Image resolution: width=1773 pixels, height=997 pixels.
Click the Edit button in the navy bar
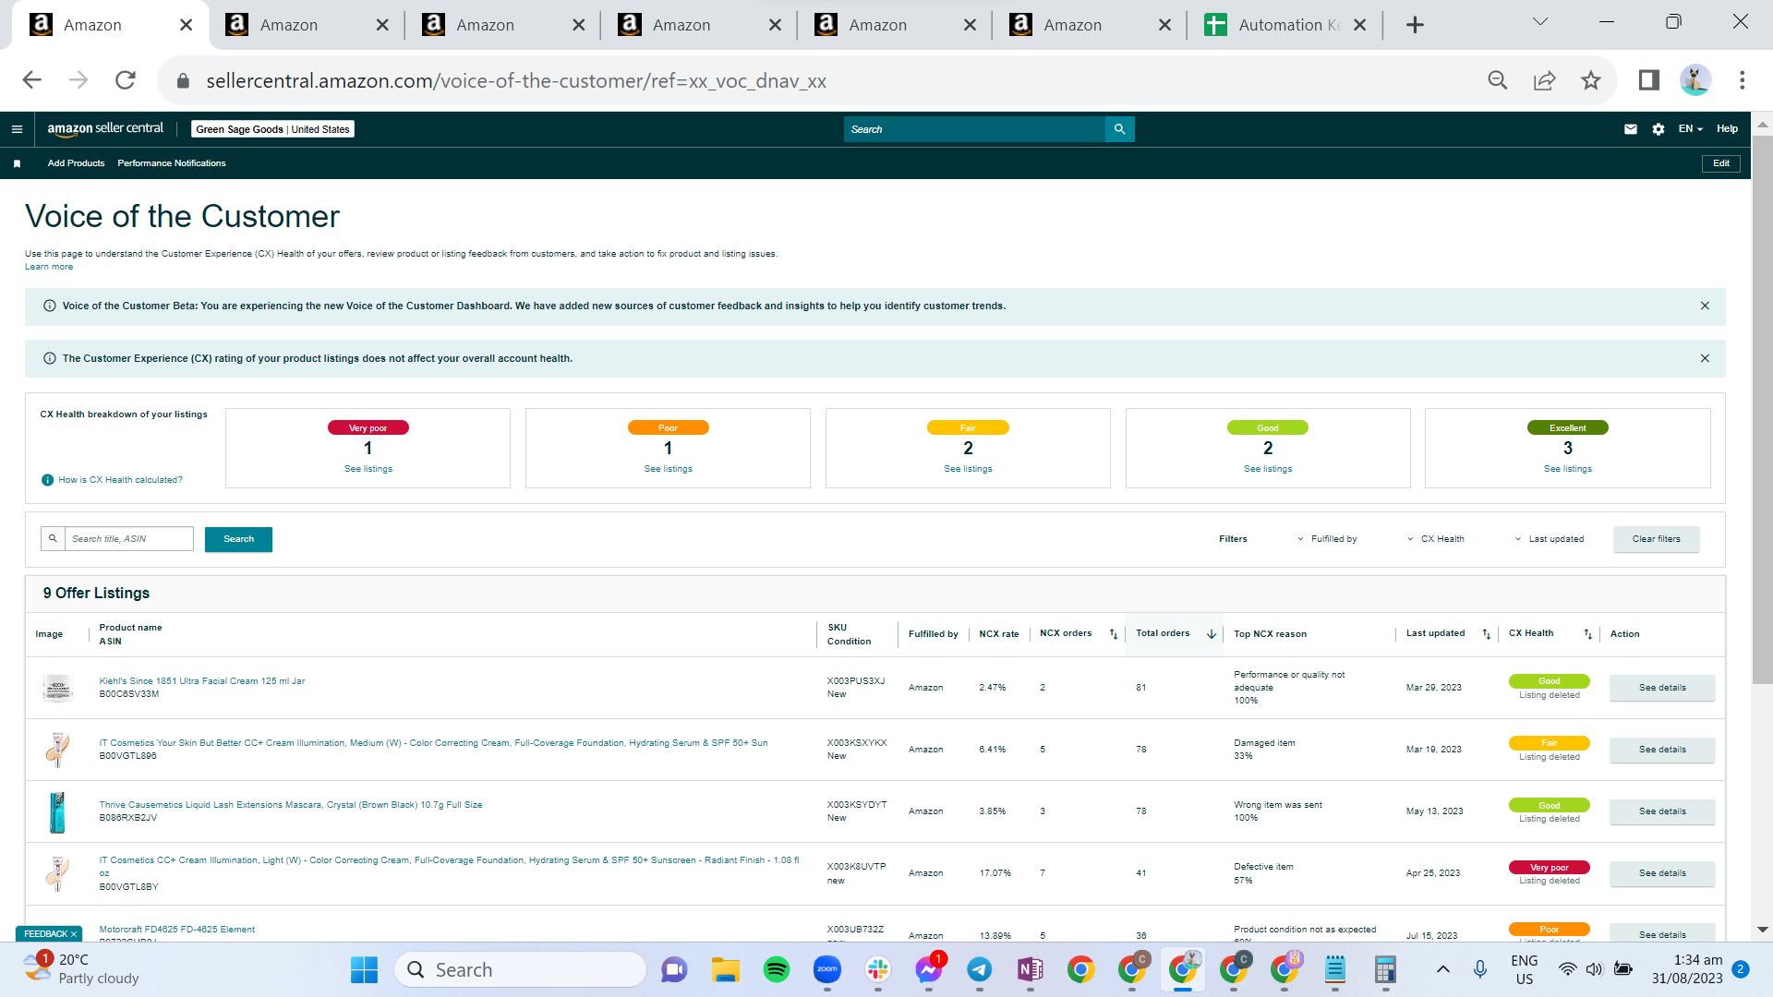coord(1721,163)
